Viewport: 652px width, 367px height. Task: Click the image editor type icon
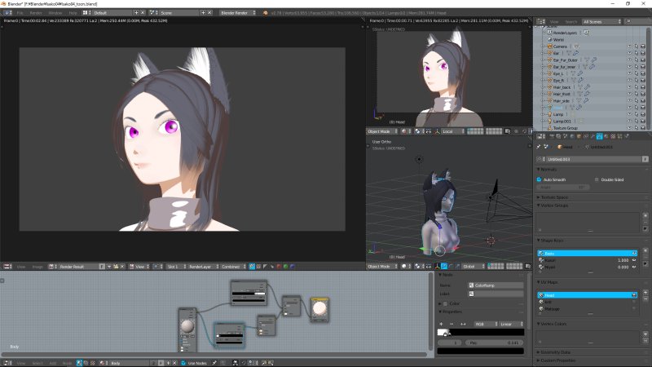tap(7, 267)
